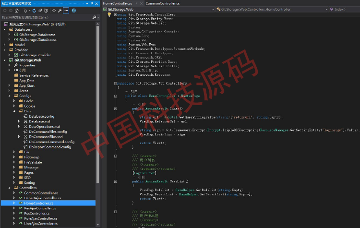
Task: Open the HomeController class navigation dropdown
Action: pyautogui.click(x=264, y=9)
